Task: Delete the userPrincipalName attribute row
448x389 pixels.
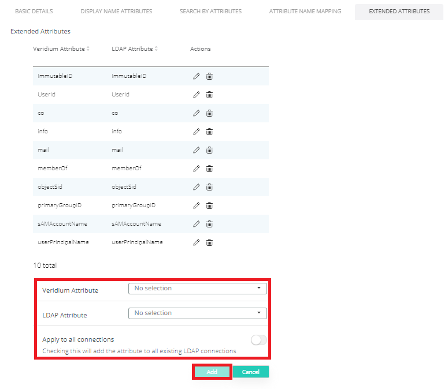Action: click(210, 242)
